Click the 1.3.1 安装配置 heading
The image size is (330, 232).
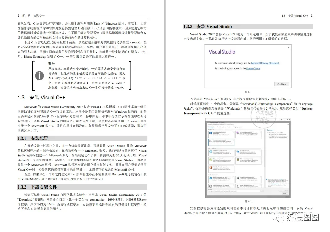[x=33, y=138]
